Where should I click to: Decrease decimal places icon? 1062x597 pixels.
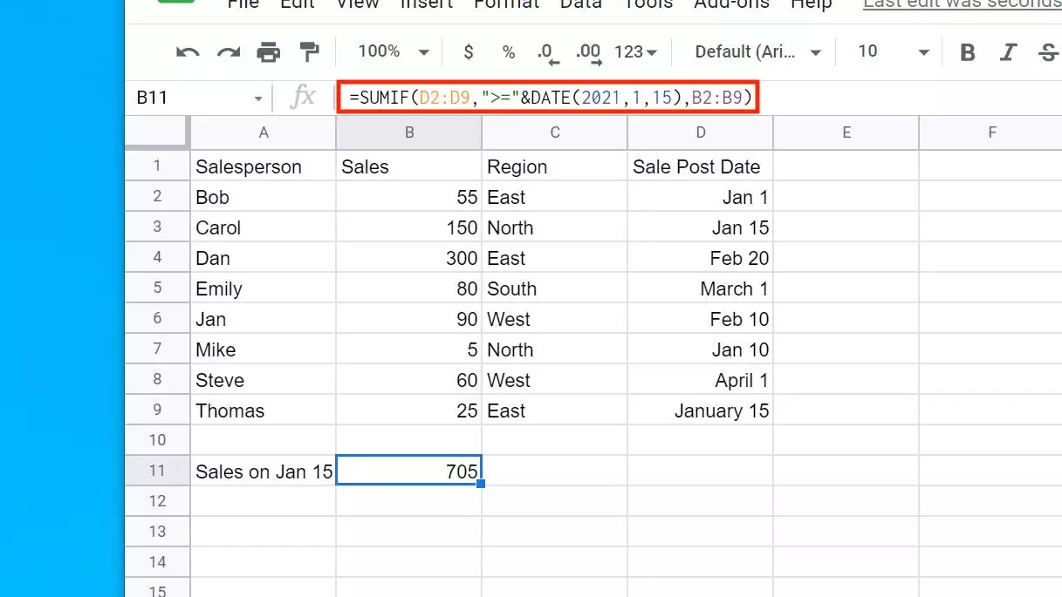pos(547,53)
